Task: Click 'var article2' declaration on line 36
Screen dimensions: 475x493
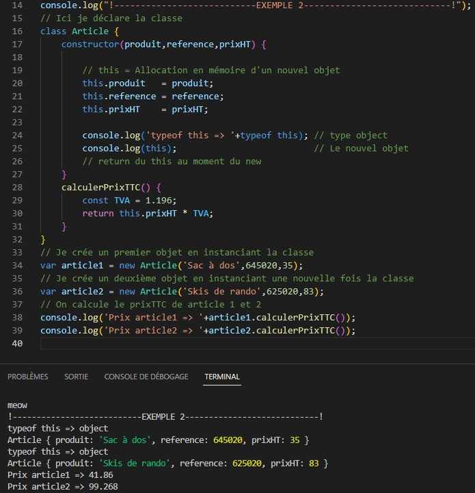Action: click(72, 292)
